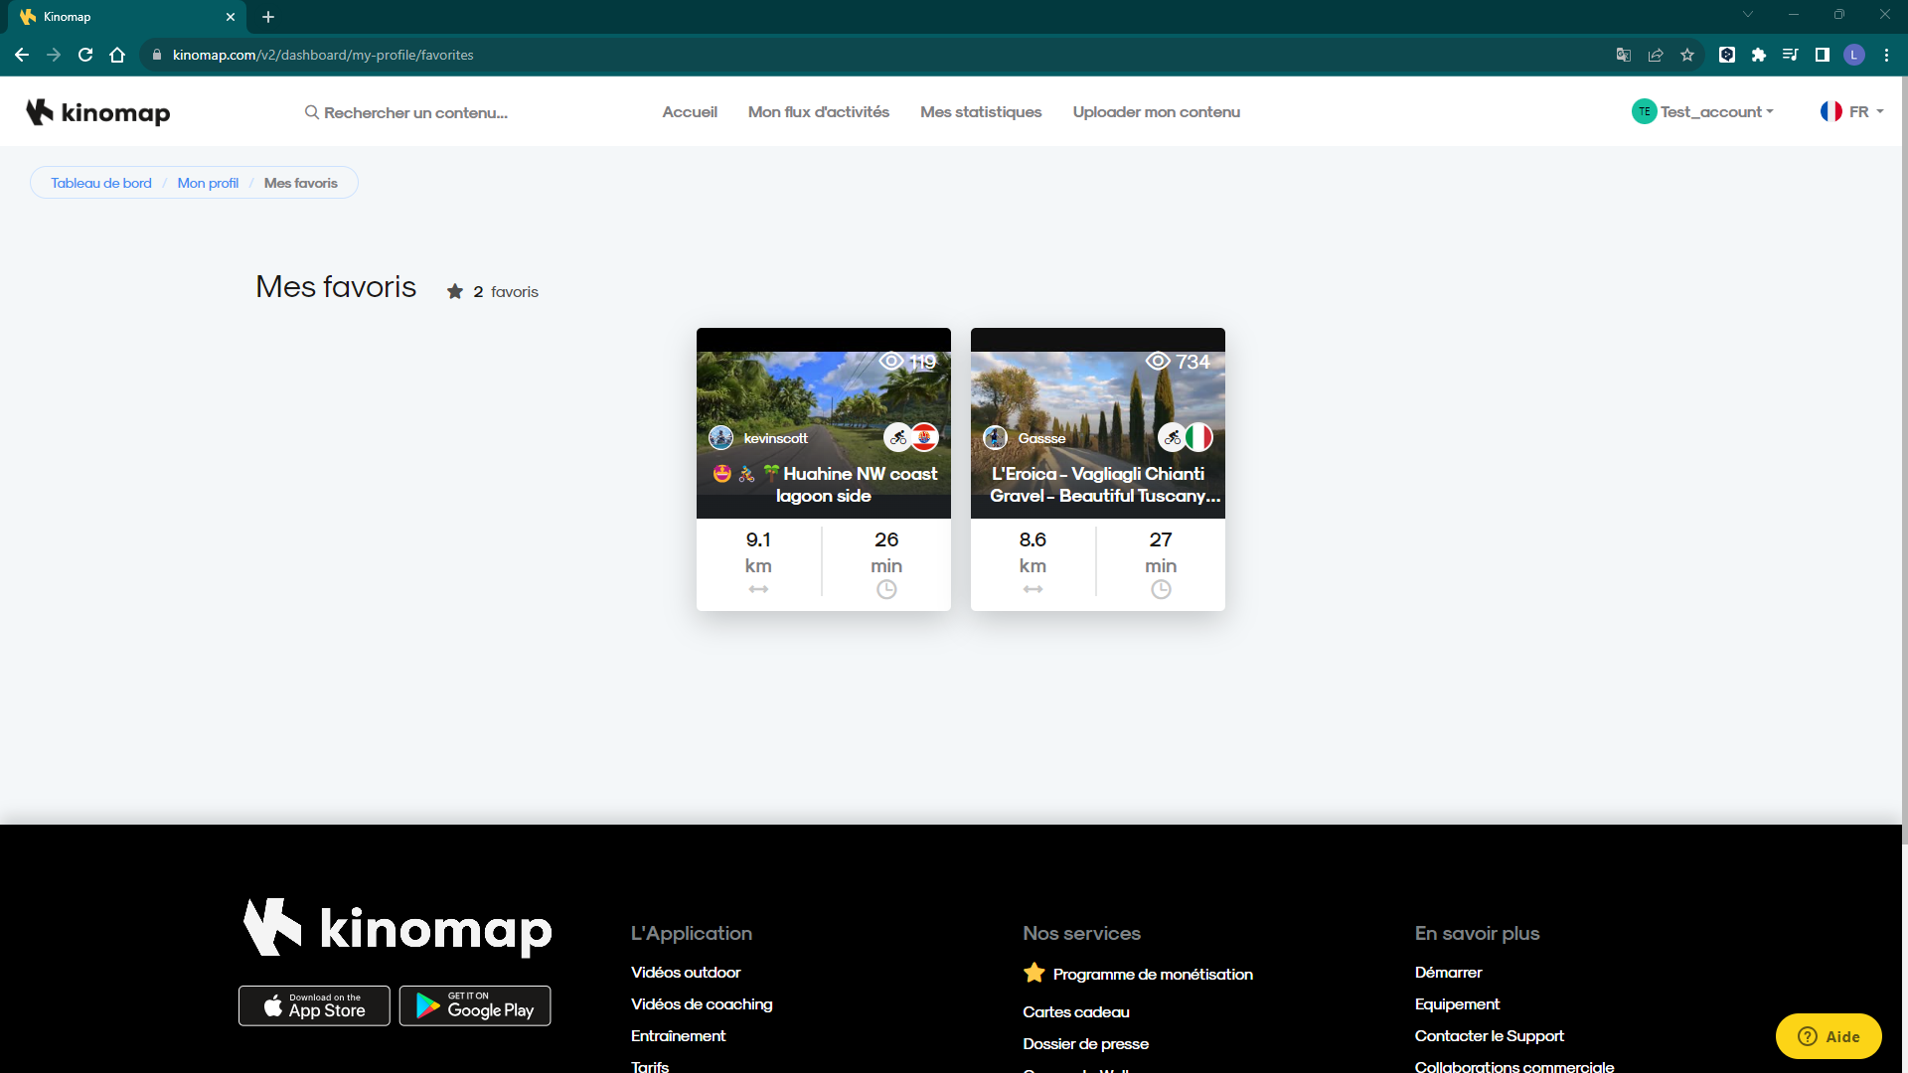Image resolution: width=1908 pixels, height=1073 pixels.
Task: Open Démarrer footer link
Action: click(1448, 973)
